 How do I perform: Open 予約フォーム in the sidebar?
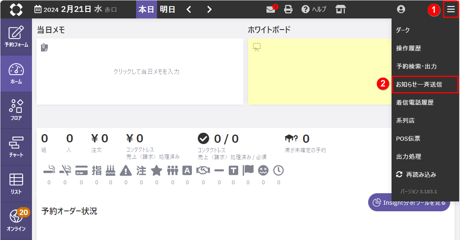(16, 37)
